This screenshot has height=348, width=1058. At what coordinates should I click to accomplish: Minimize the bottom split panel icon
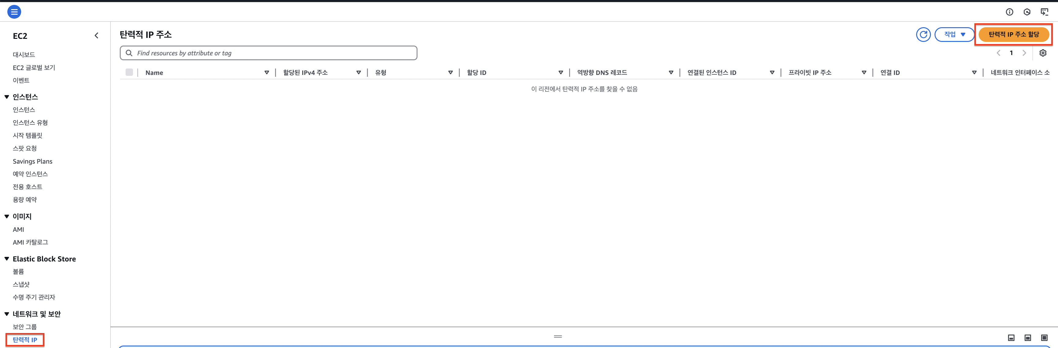point(1011,338)
